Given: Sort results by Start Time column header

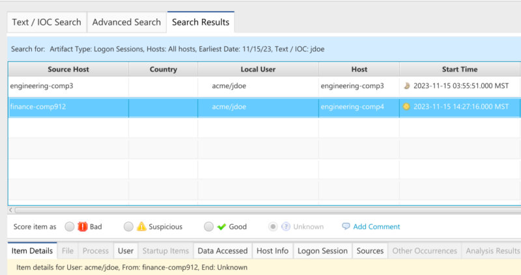Looking at the screenshot, I should point(460,69).
